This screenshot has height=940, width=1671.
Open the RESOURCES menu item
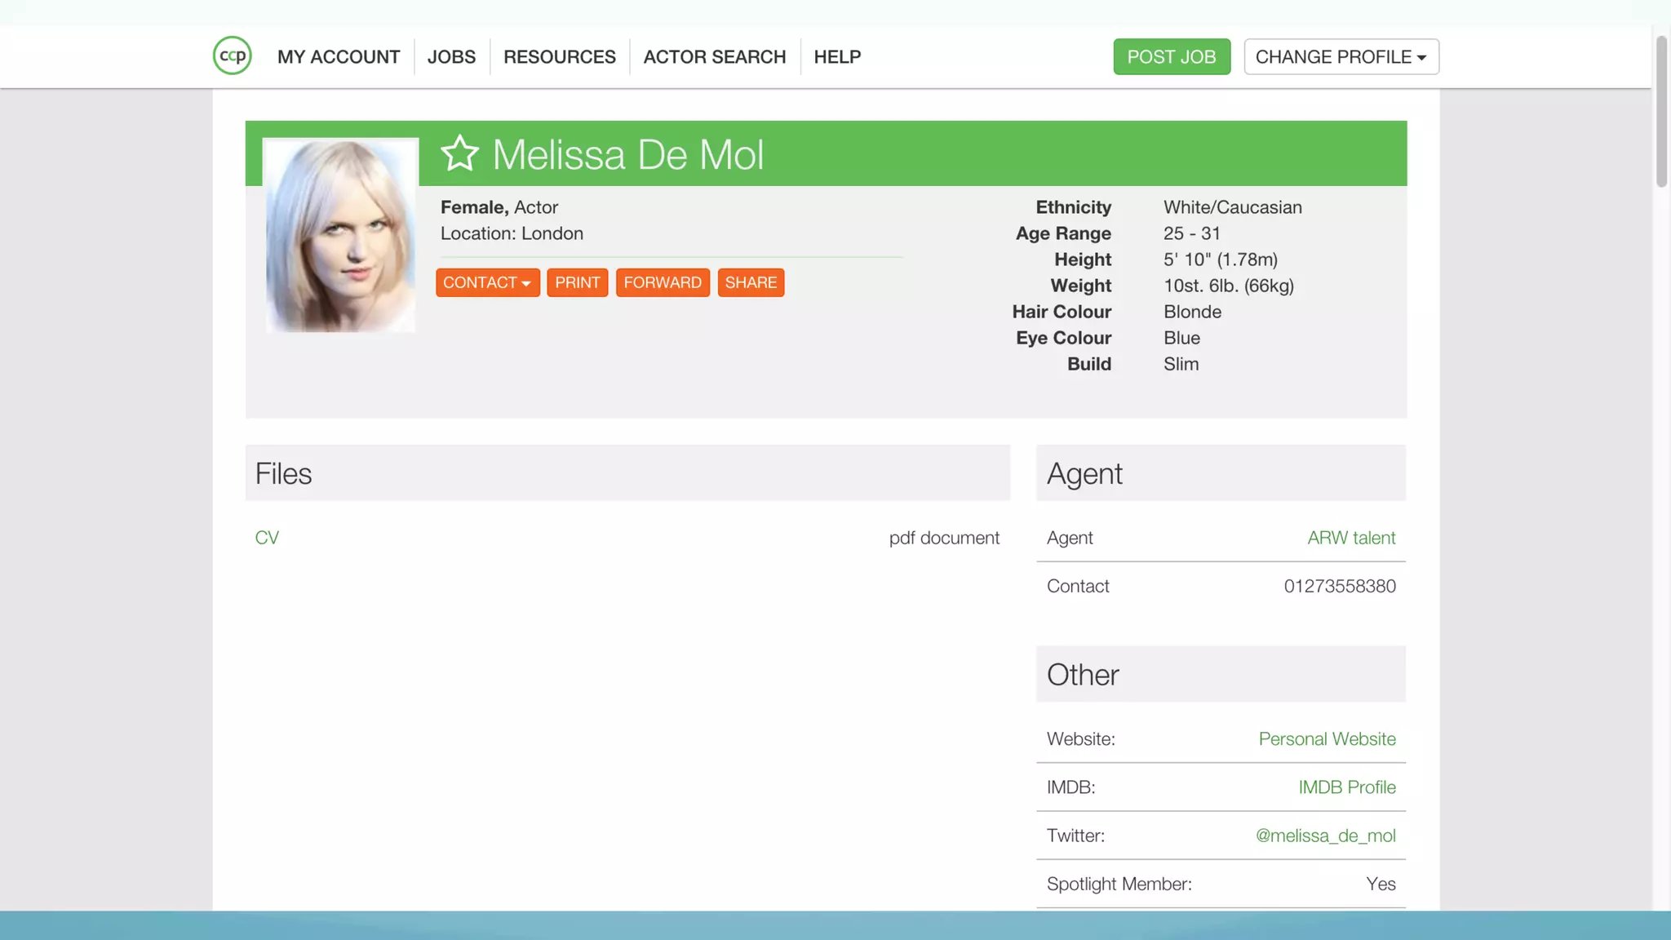(559, 57)
